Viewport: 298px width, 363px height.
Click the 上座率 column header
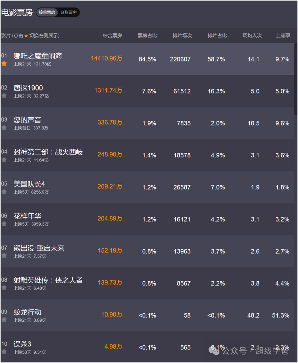[283, 35]
